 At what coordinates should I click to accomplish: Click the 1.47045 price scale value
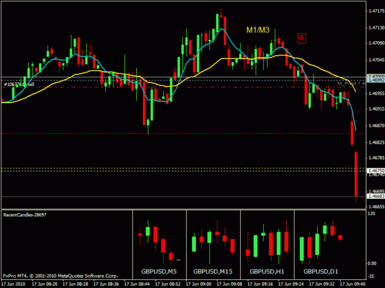376,60
